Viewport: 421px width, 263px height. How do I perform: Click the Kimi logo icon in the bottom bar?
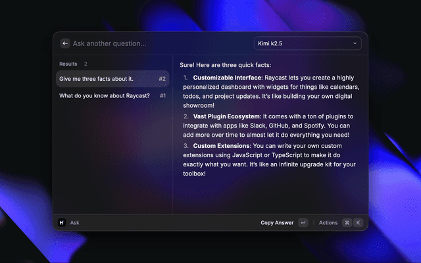point(61,223)
